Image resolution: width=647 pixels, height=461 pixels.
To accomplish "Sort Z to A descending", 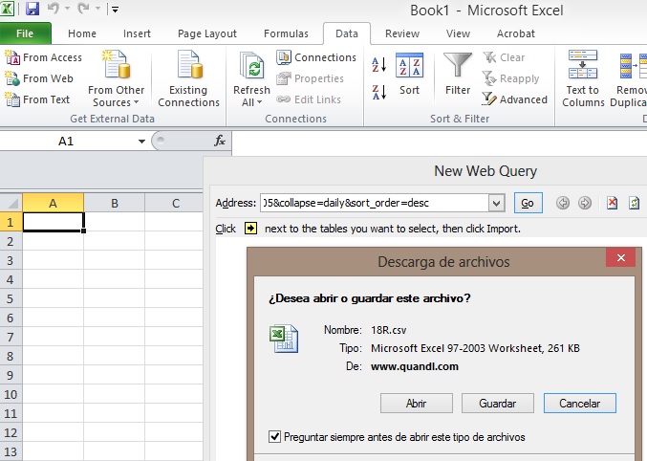I will pyautogui.click(x=378, y=92).
